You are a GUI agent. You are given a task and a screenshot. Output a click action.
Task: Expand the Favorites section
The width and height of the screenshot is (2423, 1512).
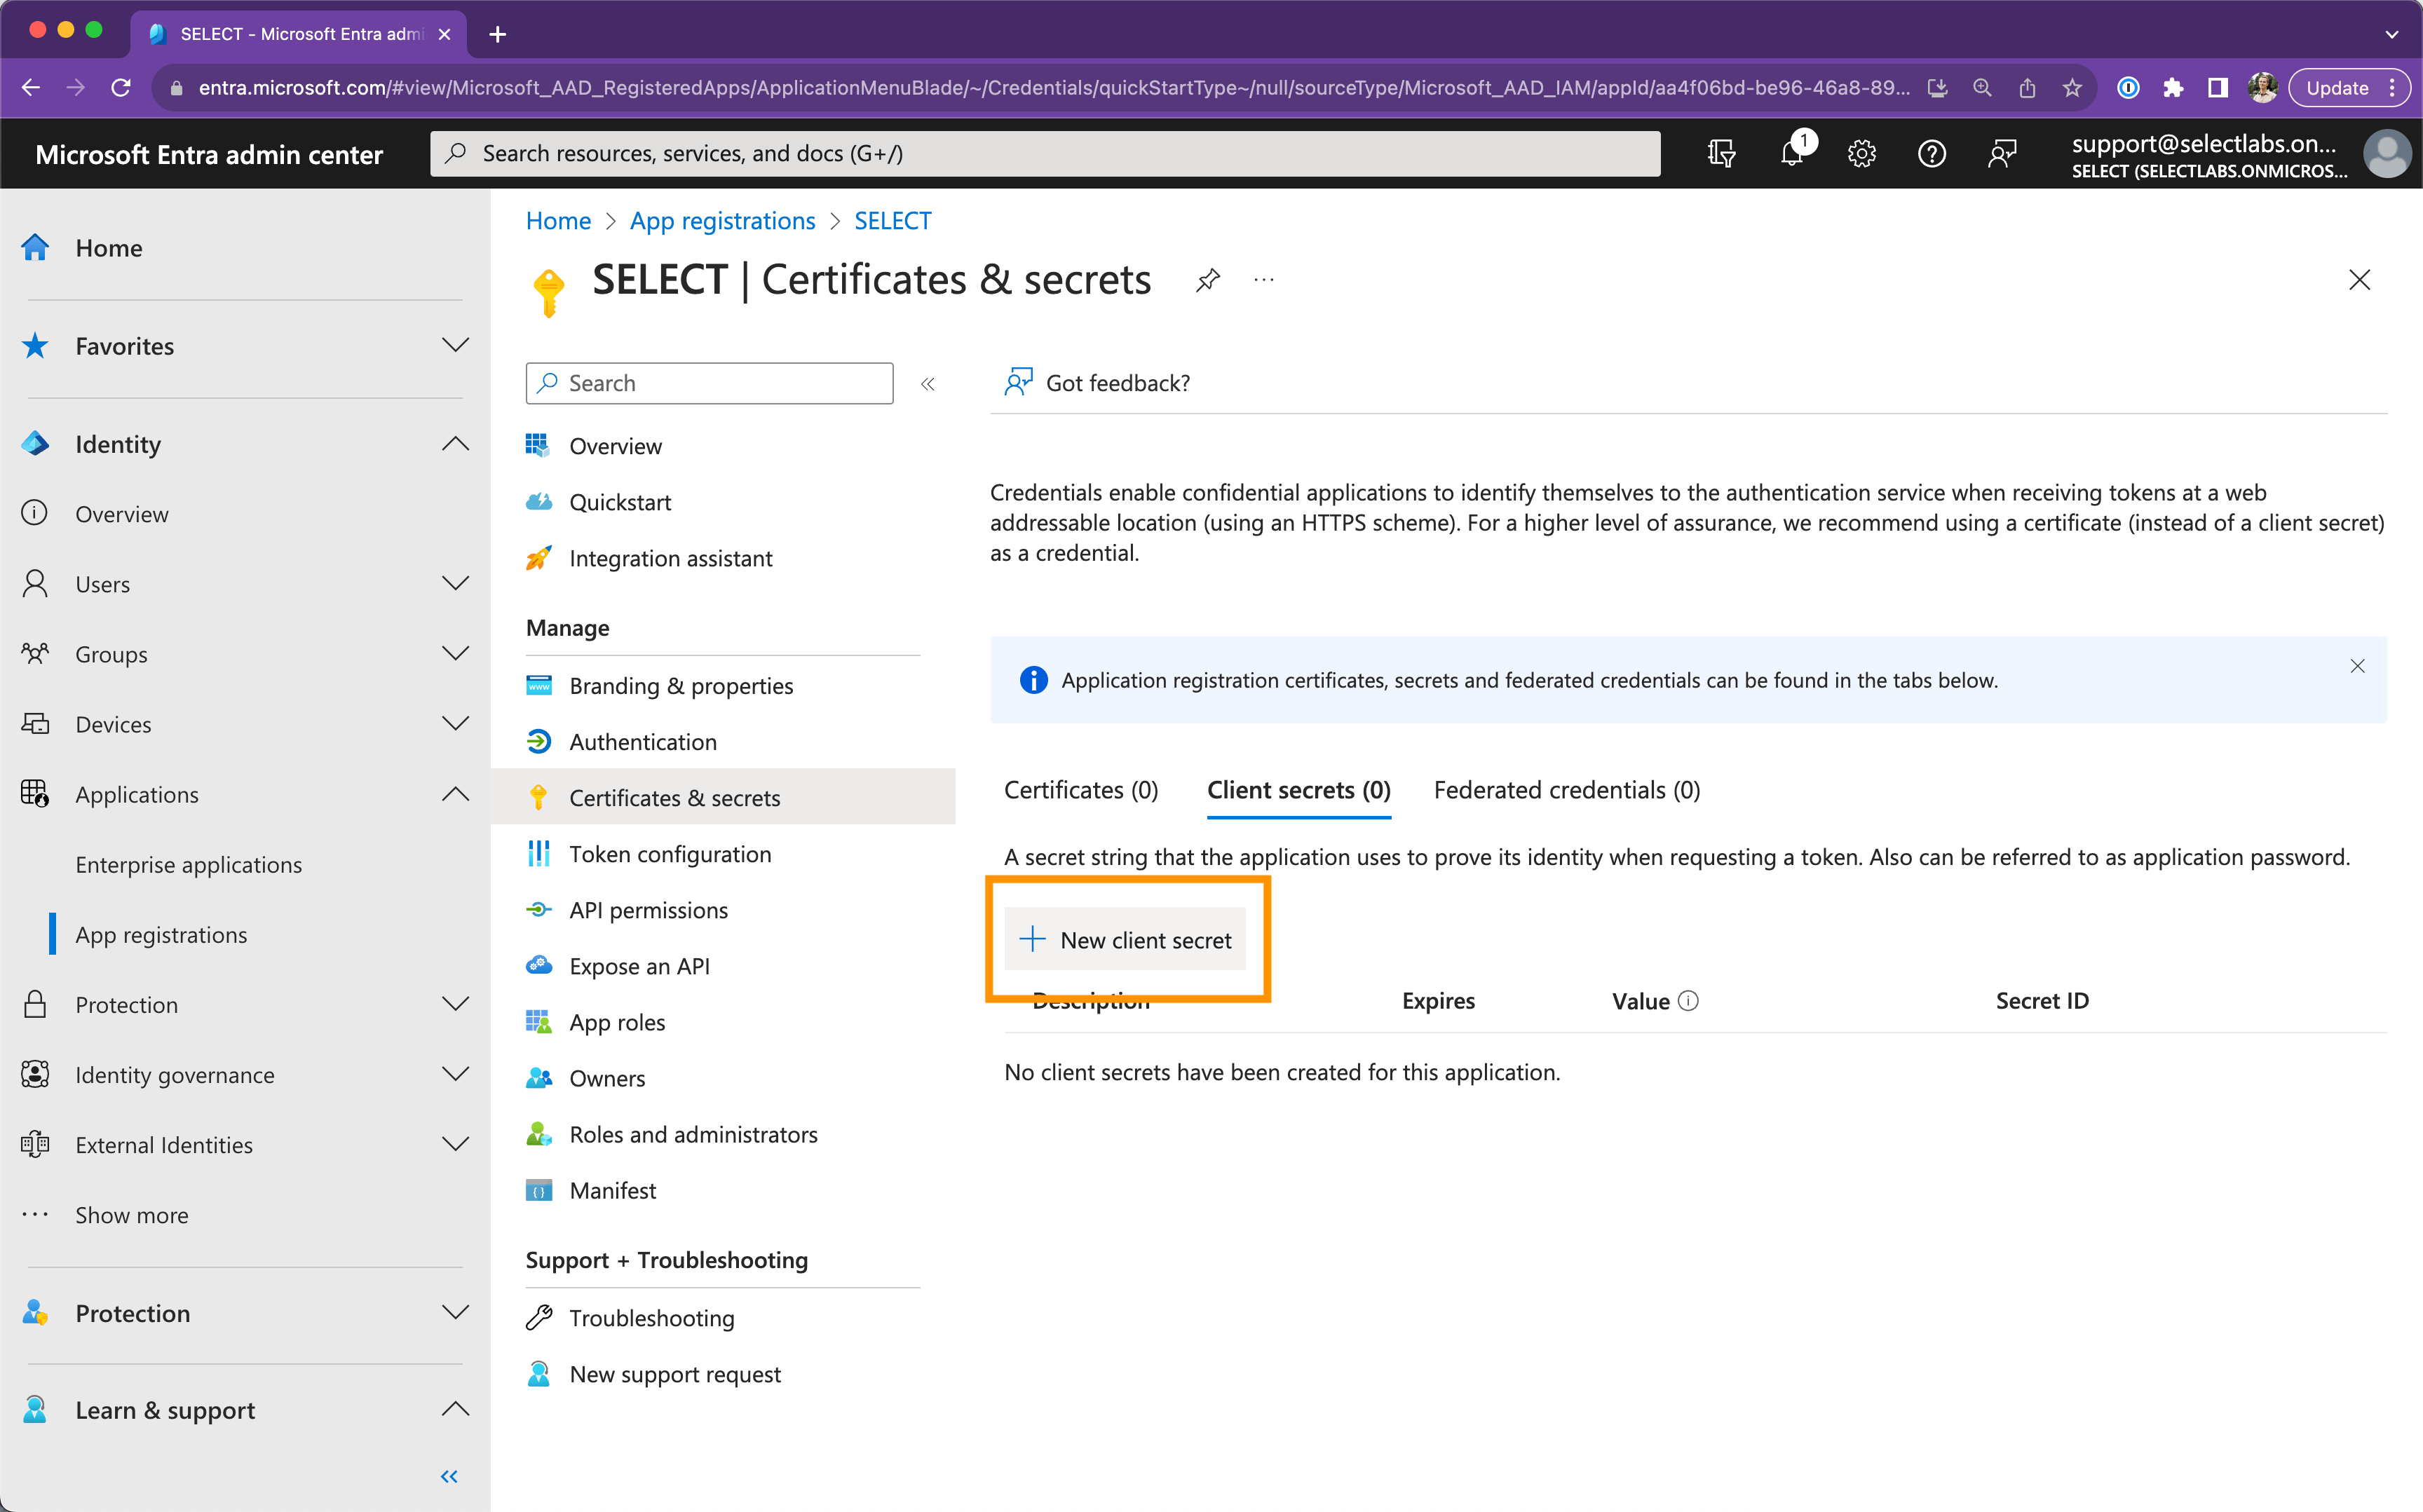(455, 346)
